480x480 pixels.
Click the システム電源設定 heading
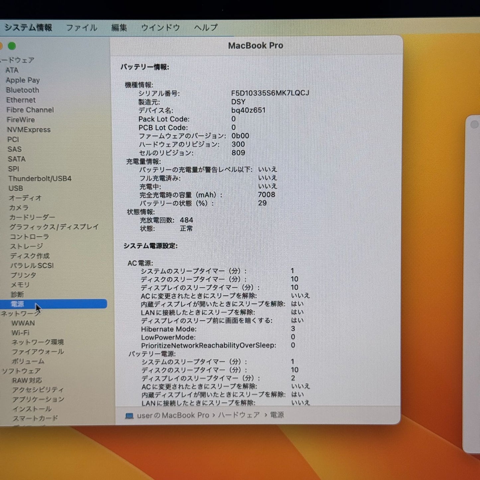[150, 246]
